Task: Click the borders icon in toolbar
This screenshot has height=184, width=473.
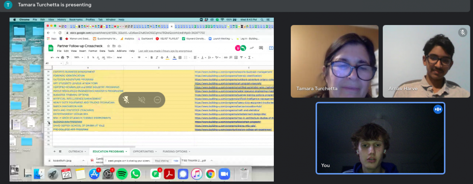Action: coord(180,57)
